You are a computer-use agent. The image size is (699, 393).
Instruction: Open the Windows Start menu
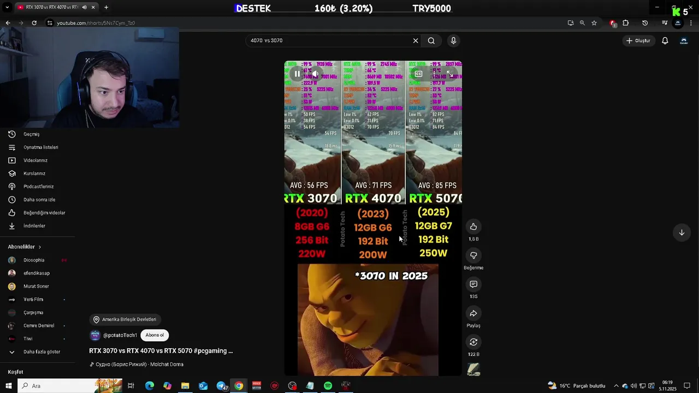point(8,386)
